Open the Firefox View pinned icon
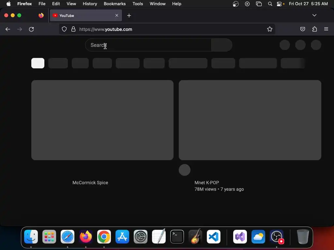The height and width of the screenshot is (250, 334). [41, 15]
